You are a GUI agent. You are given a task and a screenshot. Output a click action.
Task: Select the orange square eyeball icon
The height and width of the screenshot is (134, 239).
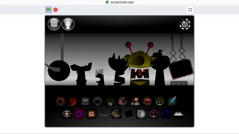coord(91,114)
